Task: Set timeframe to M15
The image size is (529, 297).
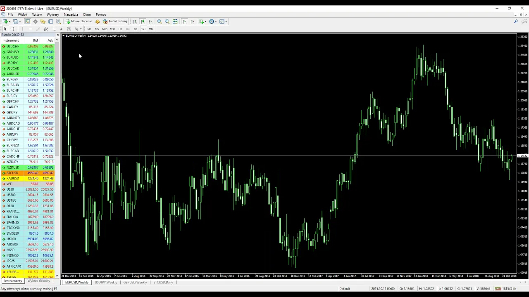Action: [x=105, y=29]
